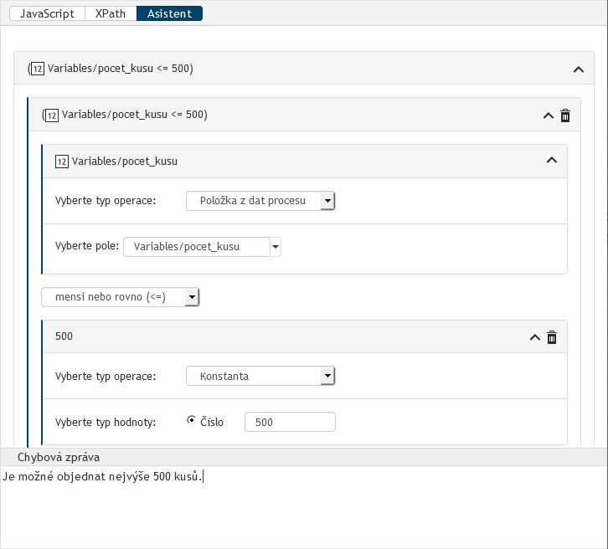Viewport: 608px width, 549px height.
Task: Open the mensi nebo rovno operator dropdown
Action: point(121,297)
